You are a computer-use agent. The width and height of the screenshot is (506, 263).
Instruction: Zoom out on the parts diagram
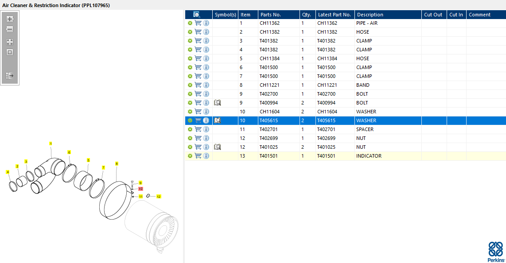point(10,29)
